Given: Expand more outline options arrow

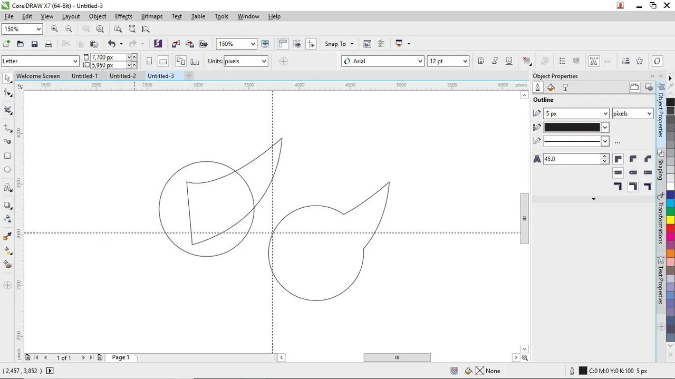Looking at the screenshot, I should pyautogui.click(x=593, y=199).
